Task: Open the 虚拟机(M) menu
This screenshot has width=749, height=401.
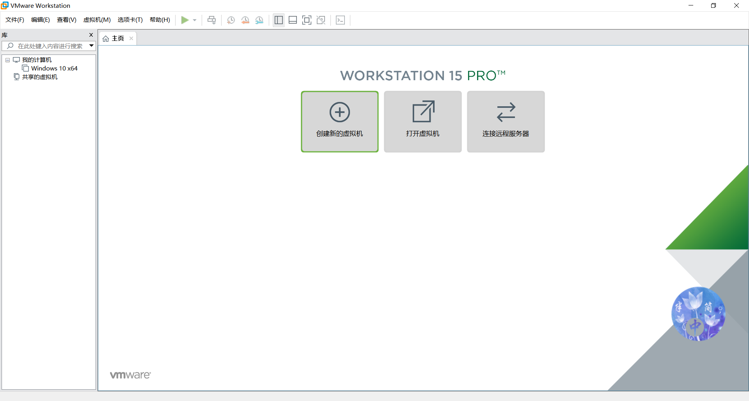Action: click(x=97, y=20)
